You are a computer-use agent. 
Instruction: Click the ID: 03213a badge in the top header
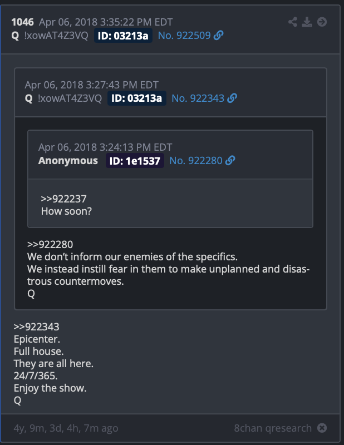coord(123,36)
